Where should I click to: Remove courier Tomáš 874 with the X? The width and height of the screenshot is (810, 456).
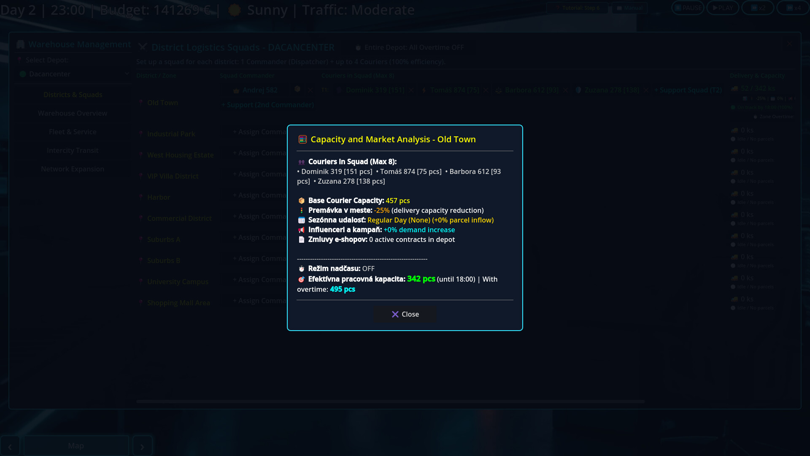click(486, 90)
